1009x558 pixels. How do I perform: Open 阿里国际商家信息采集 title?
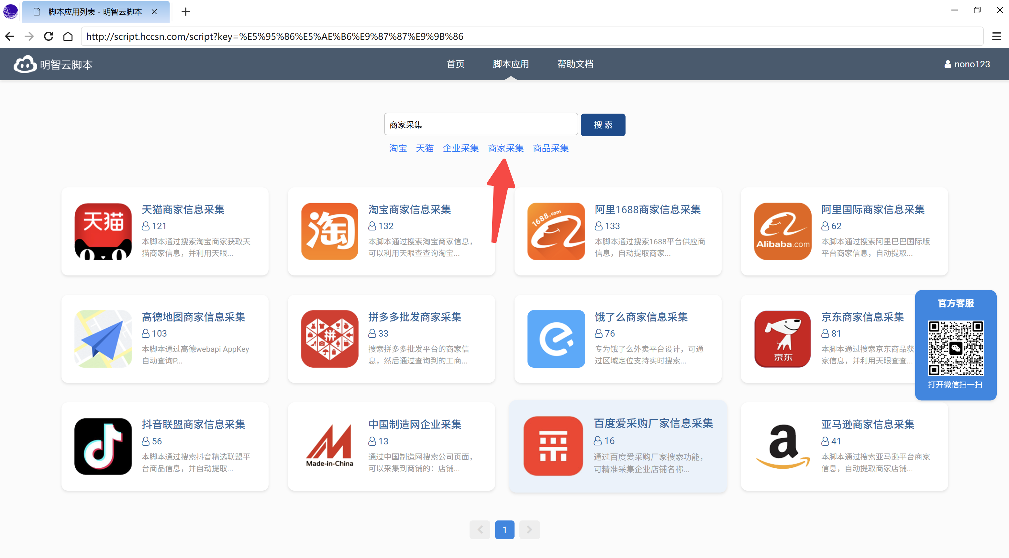pos(873,210)
